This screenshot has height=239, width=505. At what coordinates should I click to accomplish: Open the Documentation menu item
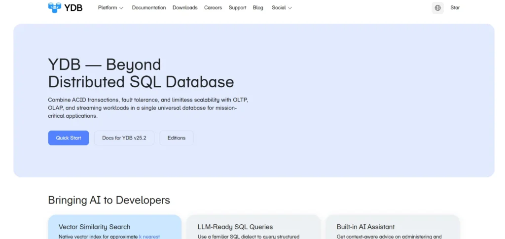point(149,8)
